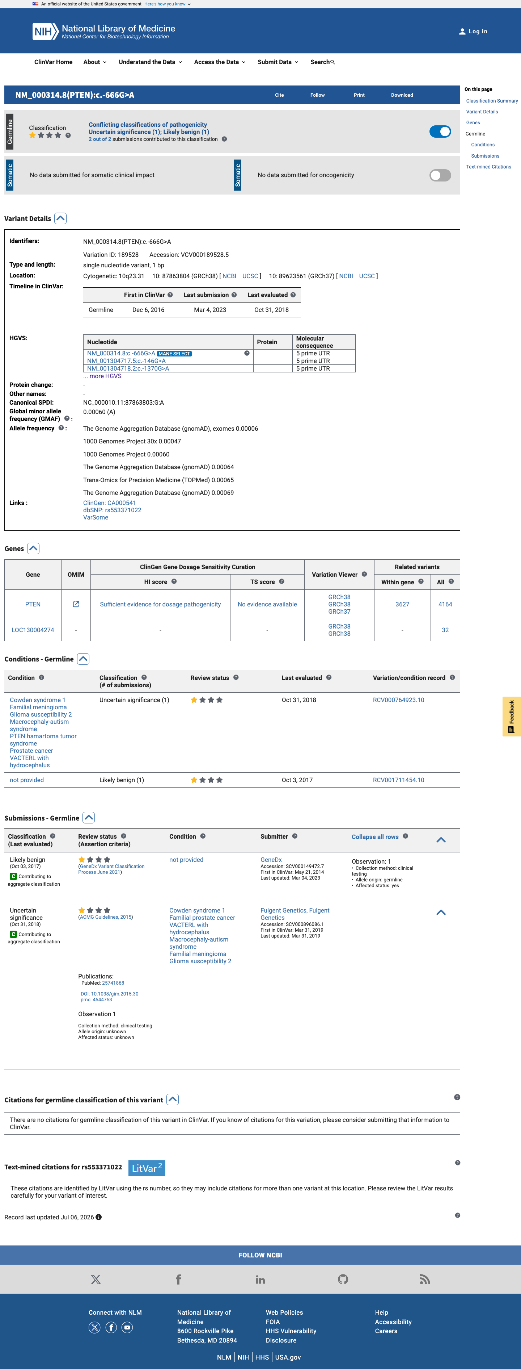Viewport: 521px width, 1369px height.
Task: Collapse the Variant Details section
Action: point(60,218)
